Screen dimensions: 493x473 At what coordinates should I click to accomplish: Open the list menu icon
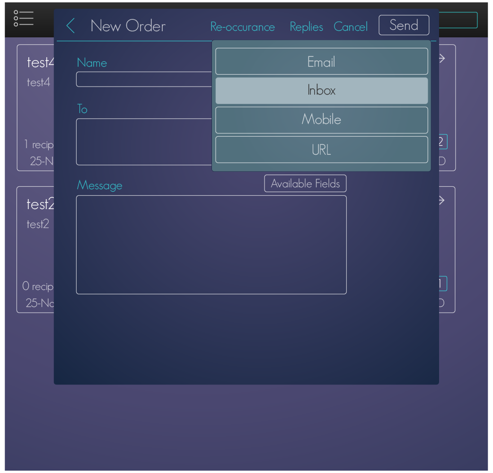click(x=24, y=18)
